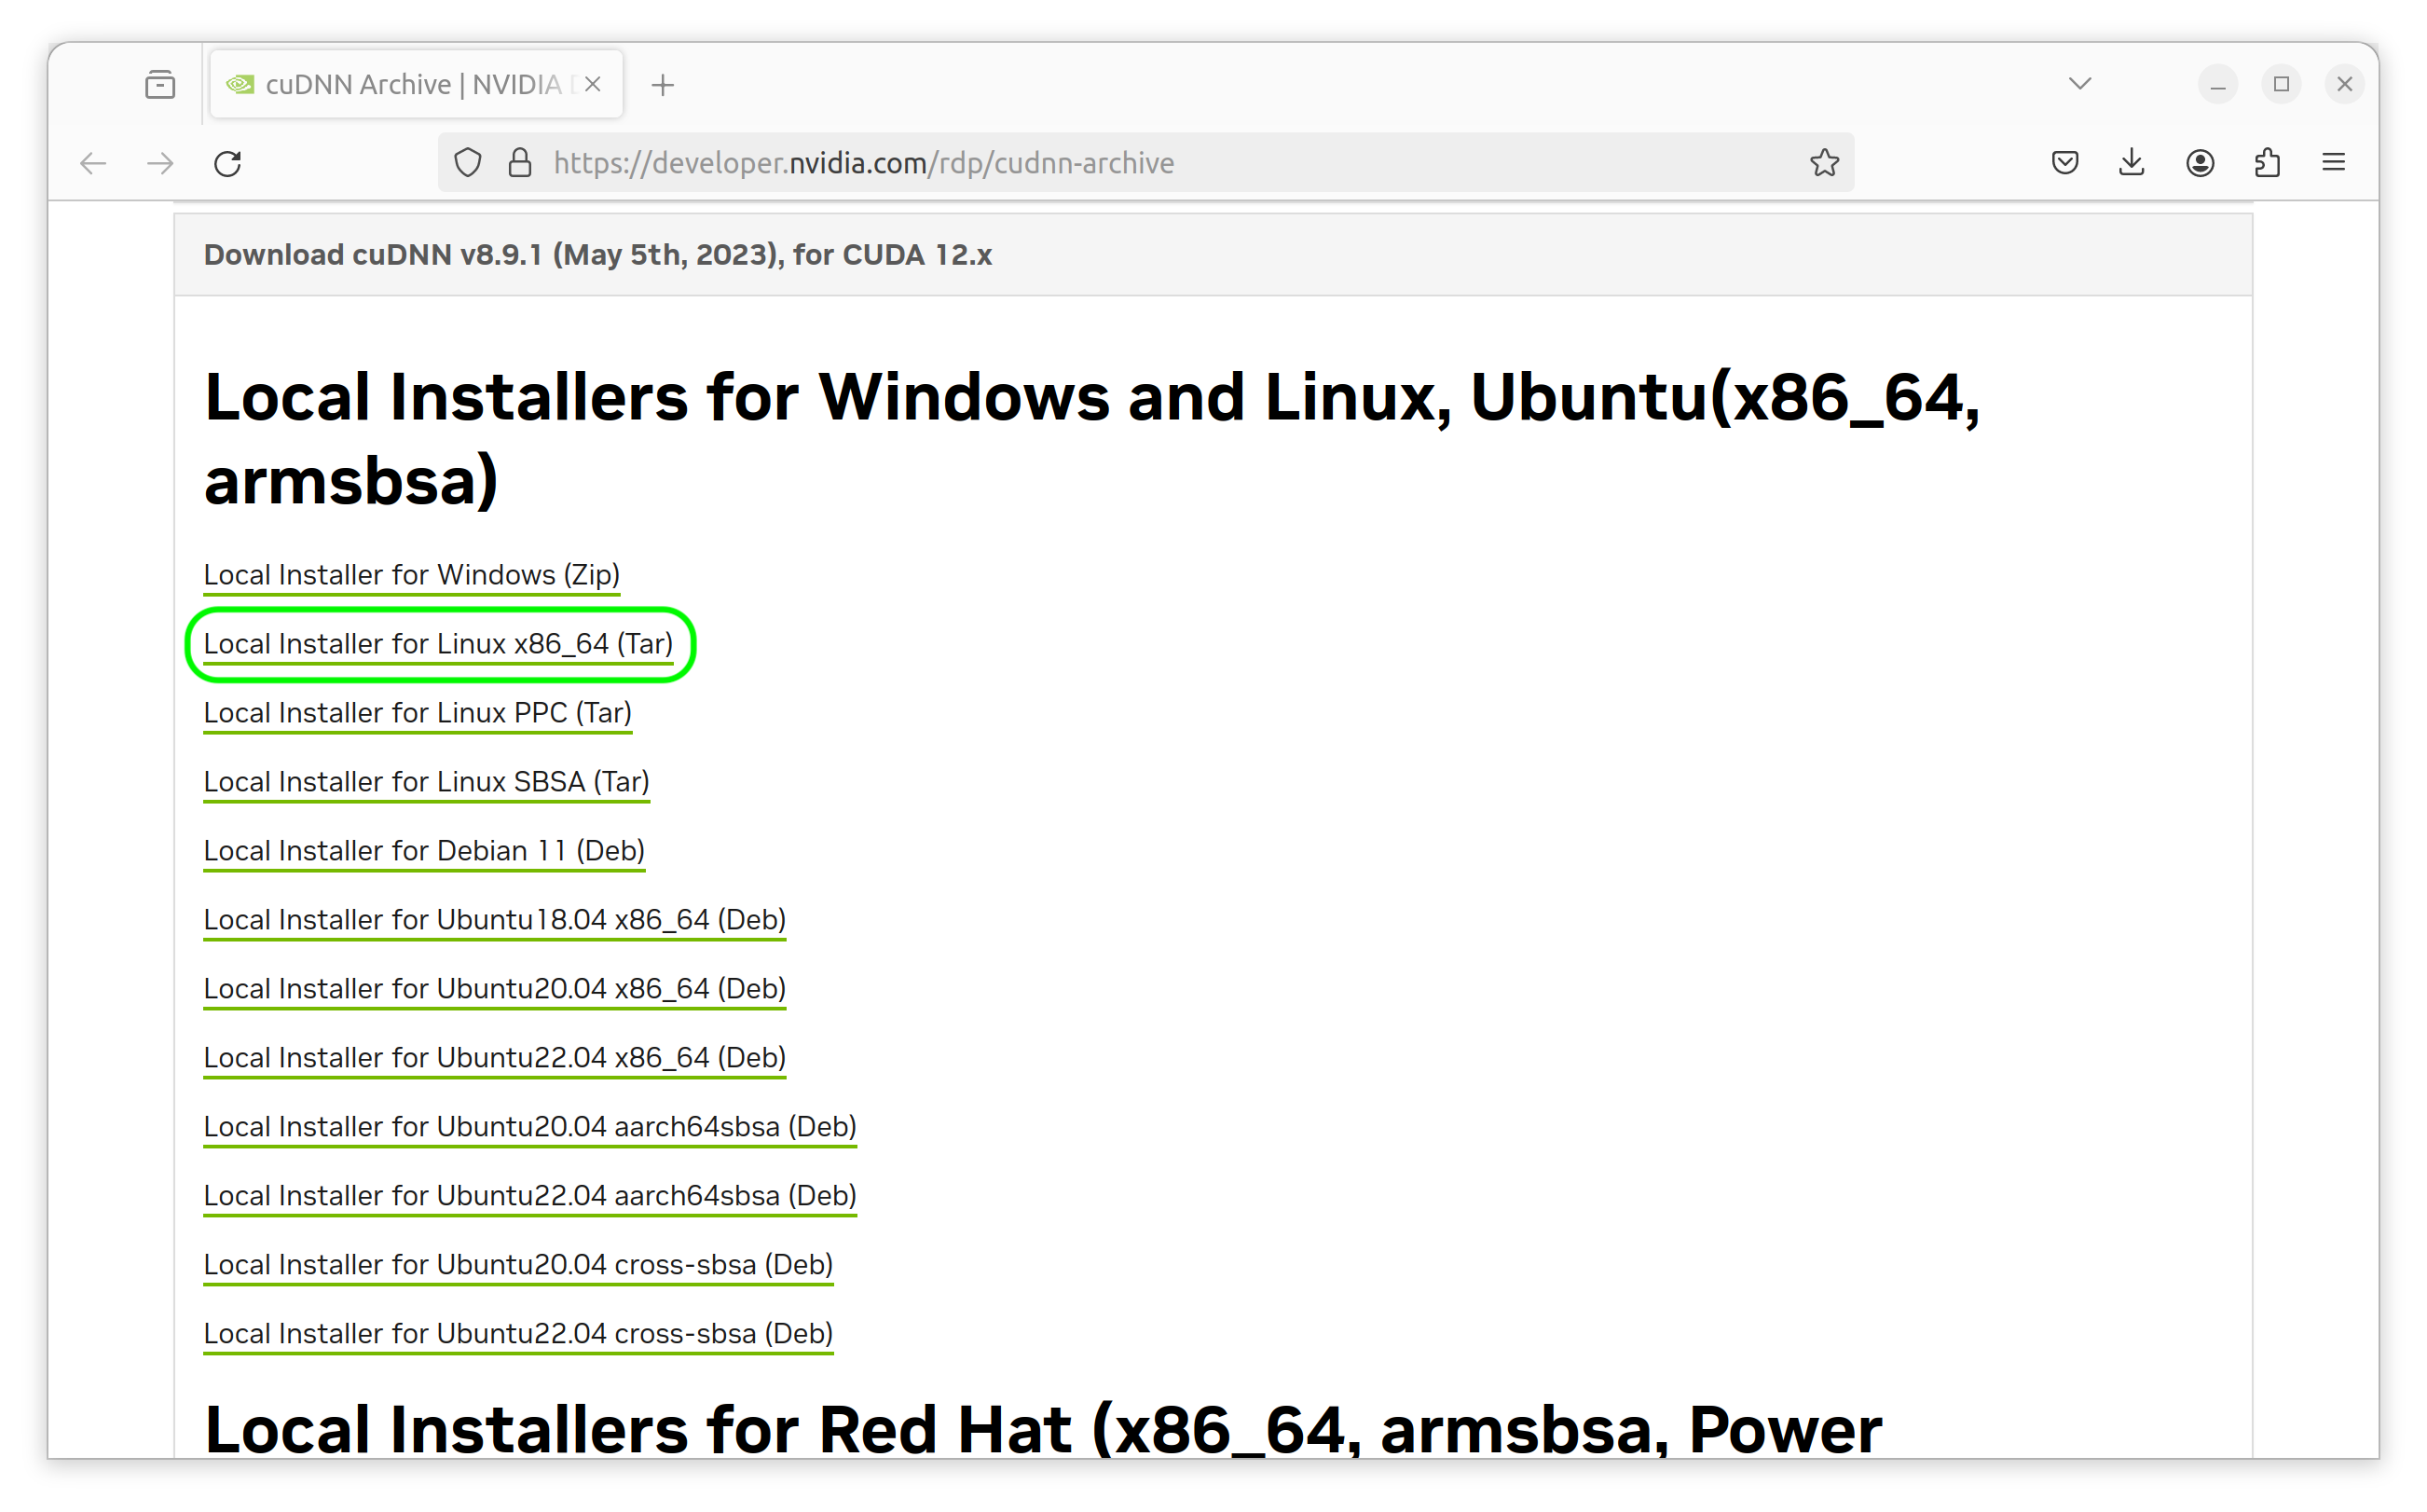Open the recent browsing tabs view icon
Screen dimensions: 2427x1512
click(160, 85)
